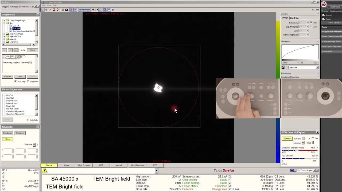
Task: Toggle the Auto sensitivity checkbox in Camera
Action: click(311, 23)
